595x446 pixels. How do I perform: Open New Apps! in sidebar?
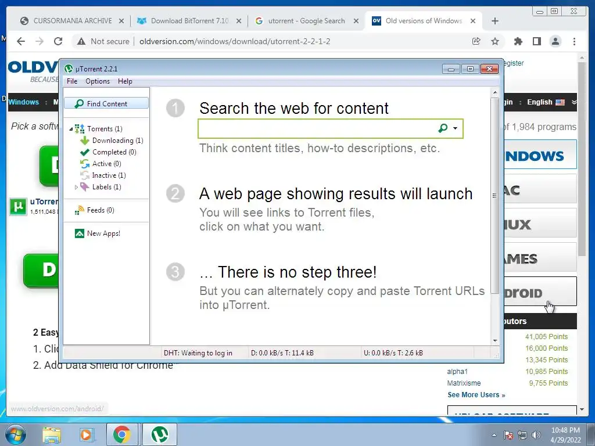coord(103,233)
